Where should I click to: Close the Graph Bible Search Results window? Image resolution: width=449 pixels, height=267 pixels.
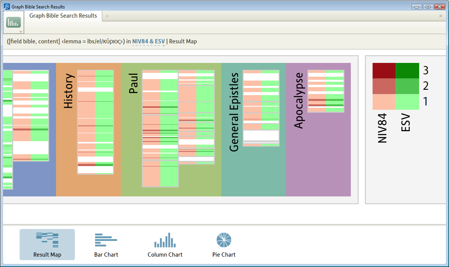439,7
